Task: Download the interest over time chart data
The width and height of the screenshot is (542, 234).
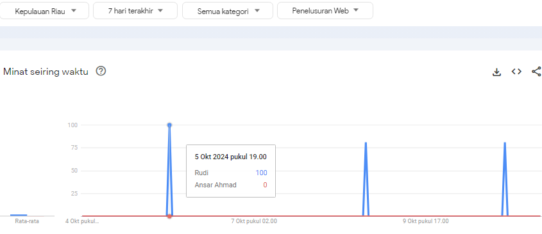Action: [x=496, y=72]
